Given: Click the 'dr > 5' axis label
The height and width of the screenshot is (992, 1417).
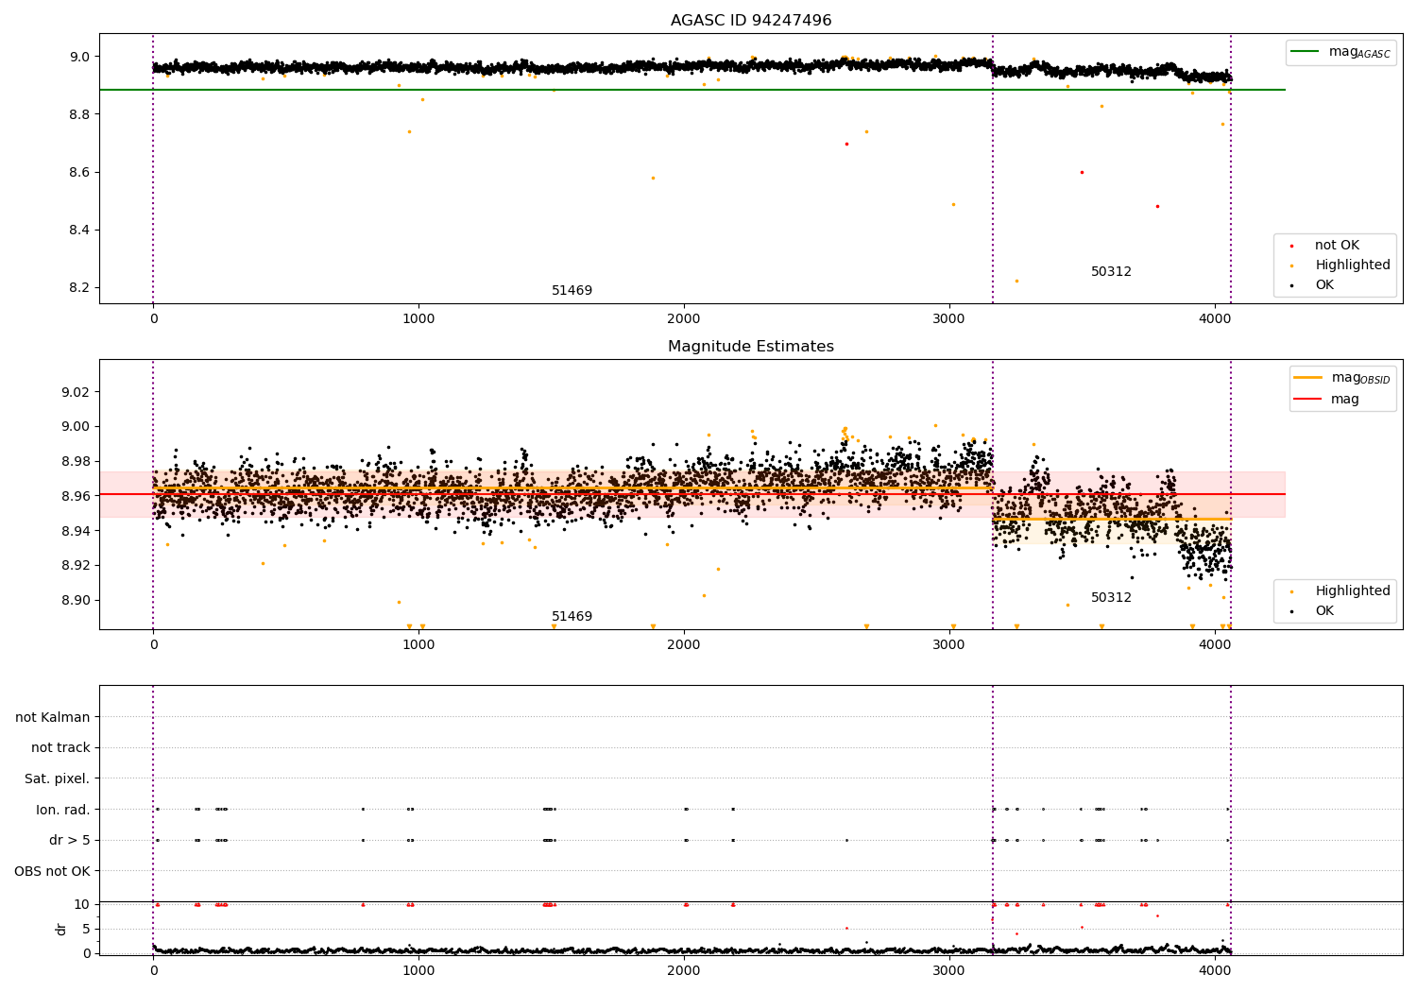Looking at the screenshot, I should 70,841.
